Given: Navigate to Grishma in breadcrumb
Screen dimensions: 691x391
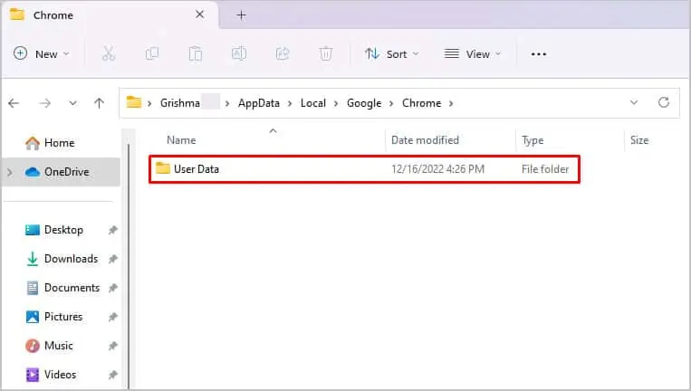Looking at the screenshot, I should 180,103.
